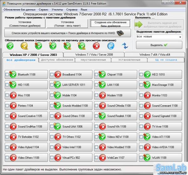Click the Bluetooth 1108 status icon
This screenshot has height=175, width=188.
click(x=13, y=74)
